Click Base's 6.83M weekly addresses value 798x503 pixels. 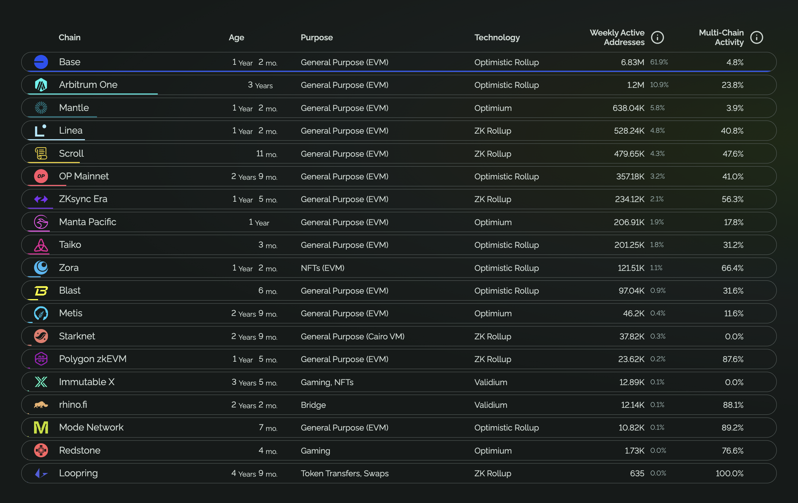[633, 62]
